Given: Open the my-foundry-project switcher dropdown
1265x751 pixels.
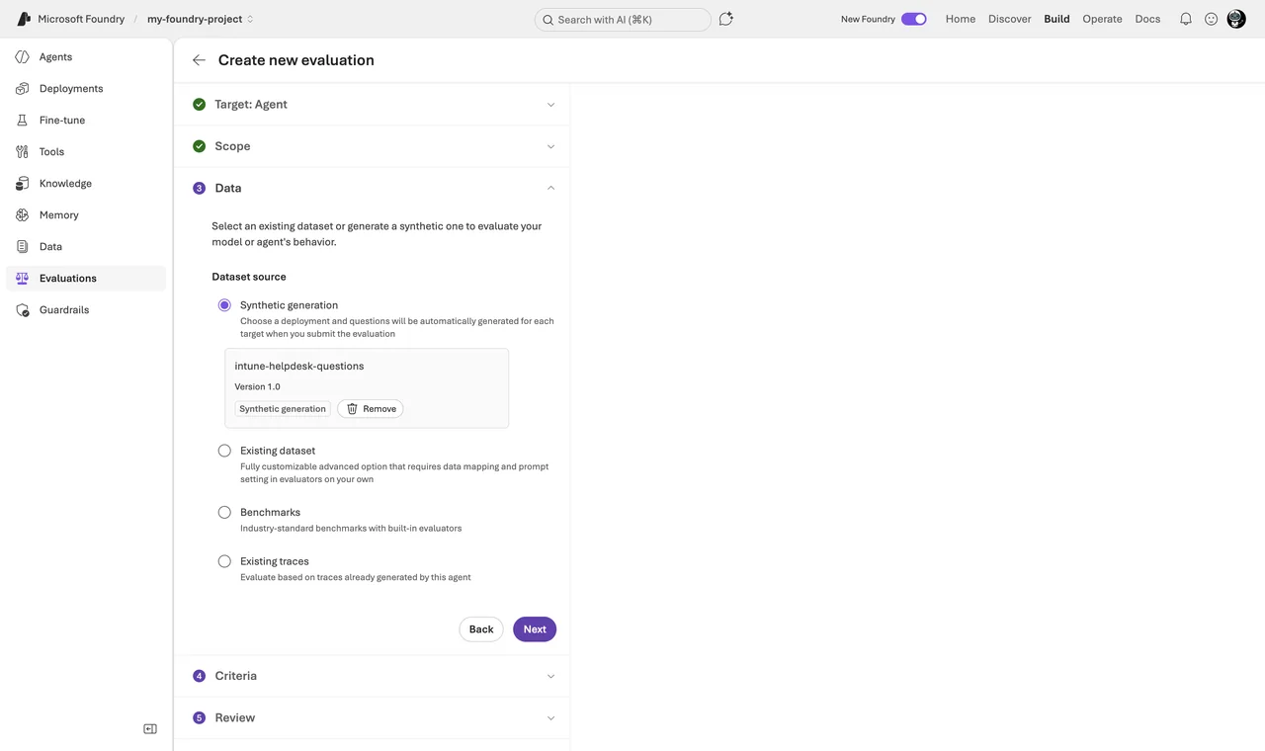Looking at the screenshot, I should click(x=201, y=19).
